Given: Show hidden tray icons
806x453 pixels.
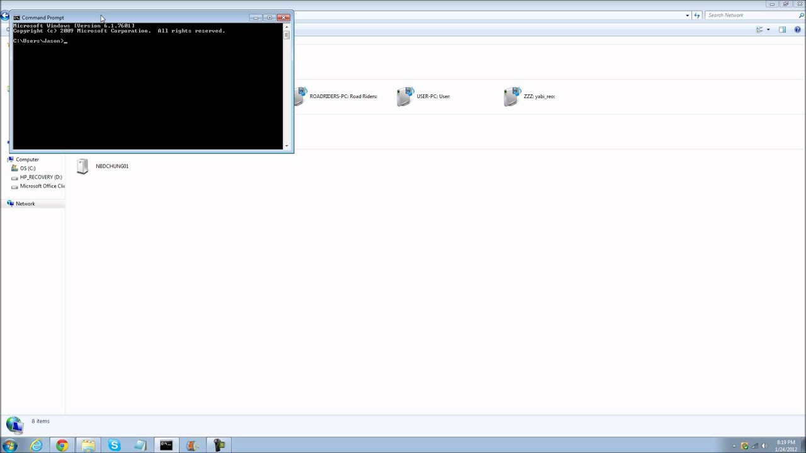Looking at the screenshot, I should point(734,446).
